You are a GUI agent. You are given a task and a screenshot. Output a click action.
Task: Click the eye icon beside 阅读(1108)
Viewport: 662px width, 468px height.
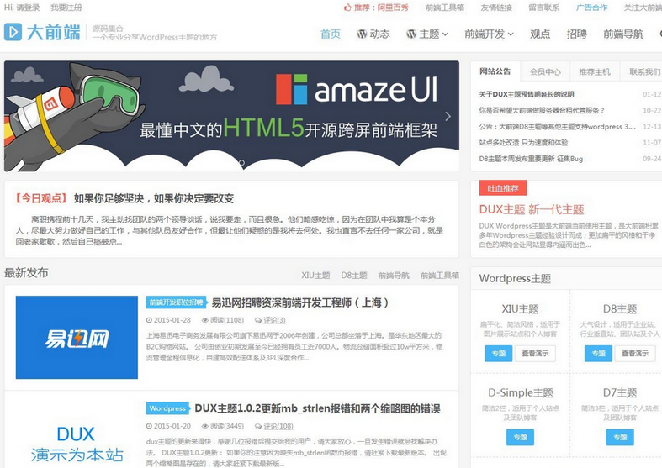tap(205, 320)
